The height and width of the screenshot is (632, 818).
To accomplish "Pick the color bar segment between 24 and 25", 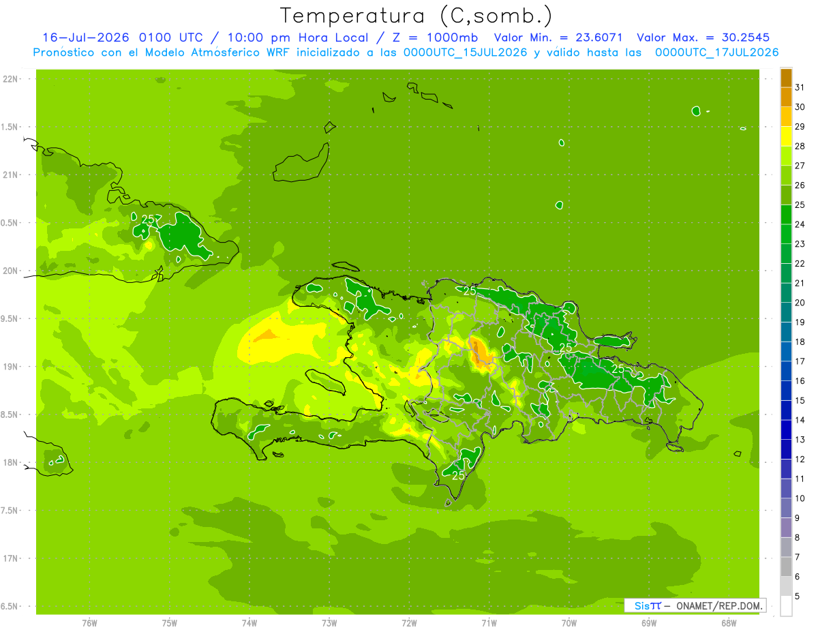I will [786, 214].
